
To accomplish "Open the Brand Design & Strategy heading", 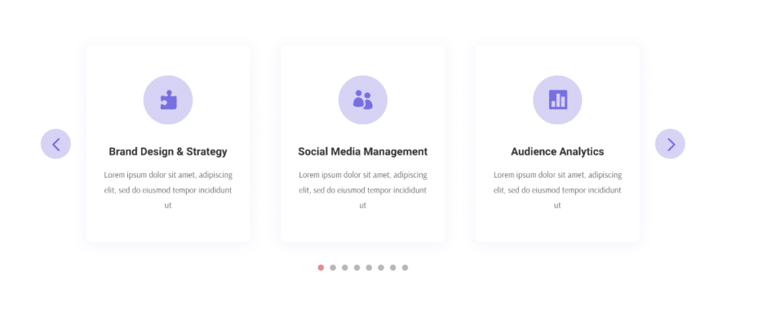I will (168, 152).
